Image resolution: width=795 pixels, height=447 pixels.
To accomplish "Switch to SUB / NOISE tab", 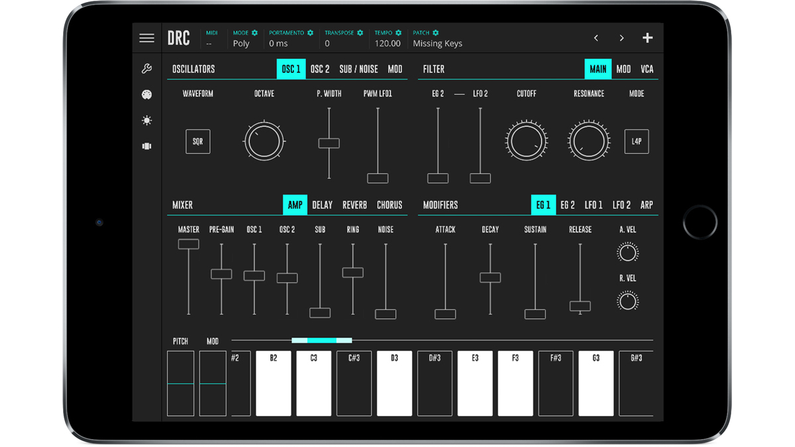I will [358, 69].
